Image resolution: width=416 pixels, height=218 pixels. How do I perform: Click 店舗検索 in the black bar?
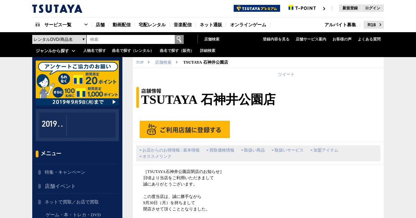(x=212, y=39)
